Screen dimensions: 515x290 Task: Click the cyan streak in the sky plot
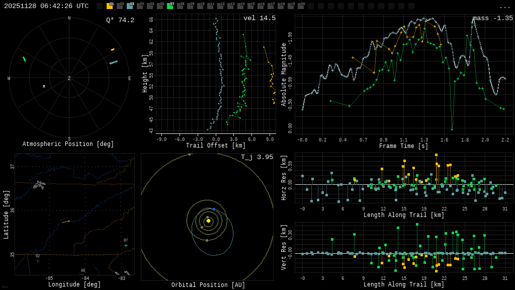coord(114,62)
